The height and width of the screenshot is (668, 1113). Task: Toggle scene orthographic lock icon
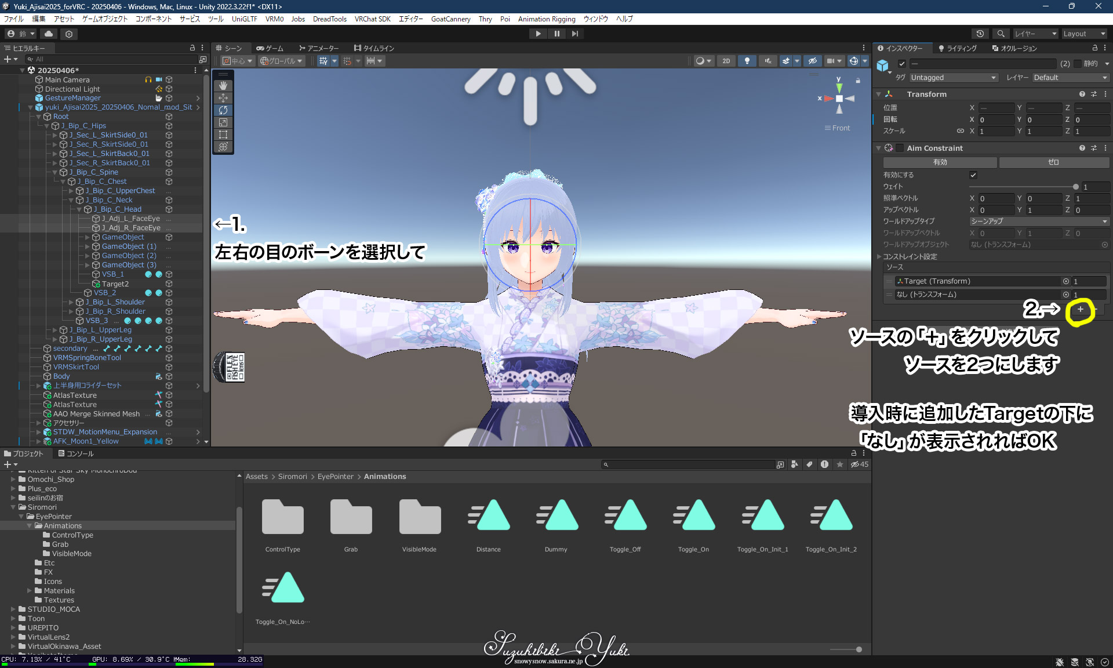pos(858,81)
